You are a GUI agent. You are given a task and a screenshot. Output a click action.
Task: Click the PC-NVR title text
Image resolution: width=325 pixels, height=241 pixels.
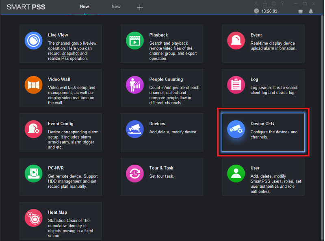click(56, 168)
